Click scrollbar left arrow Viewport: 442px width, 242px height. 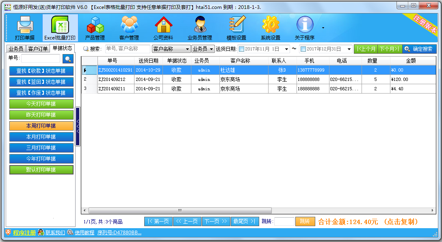pos(84,210)
